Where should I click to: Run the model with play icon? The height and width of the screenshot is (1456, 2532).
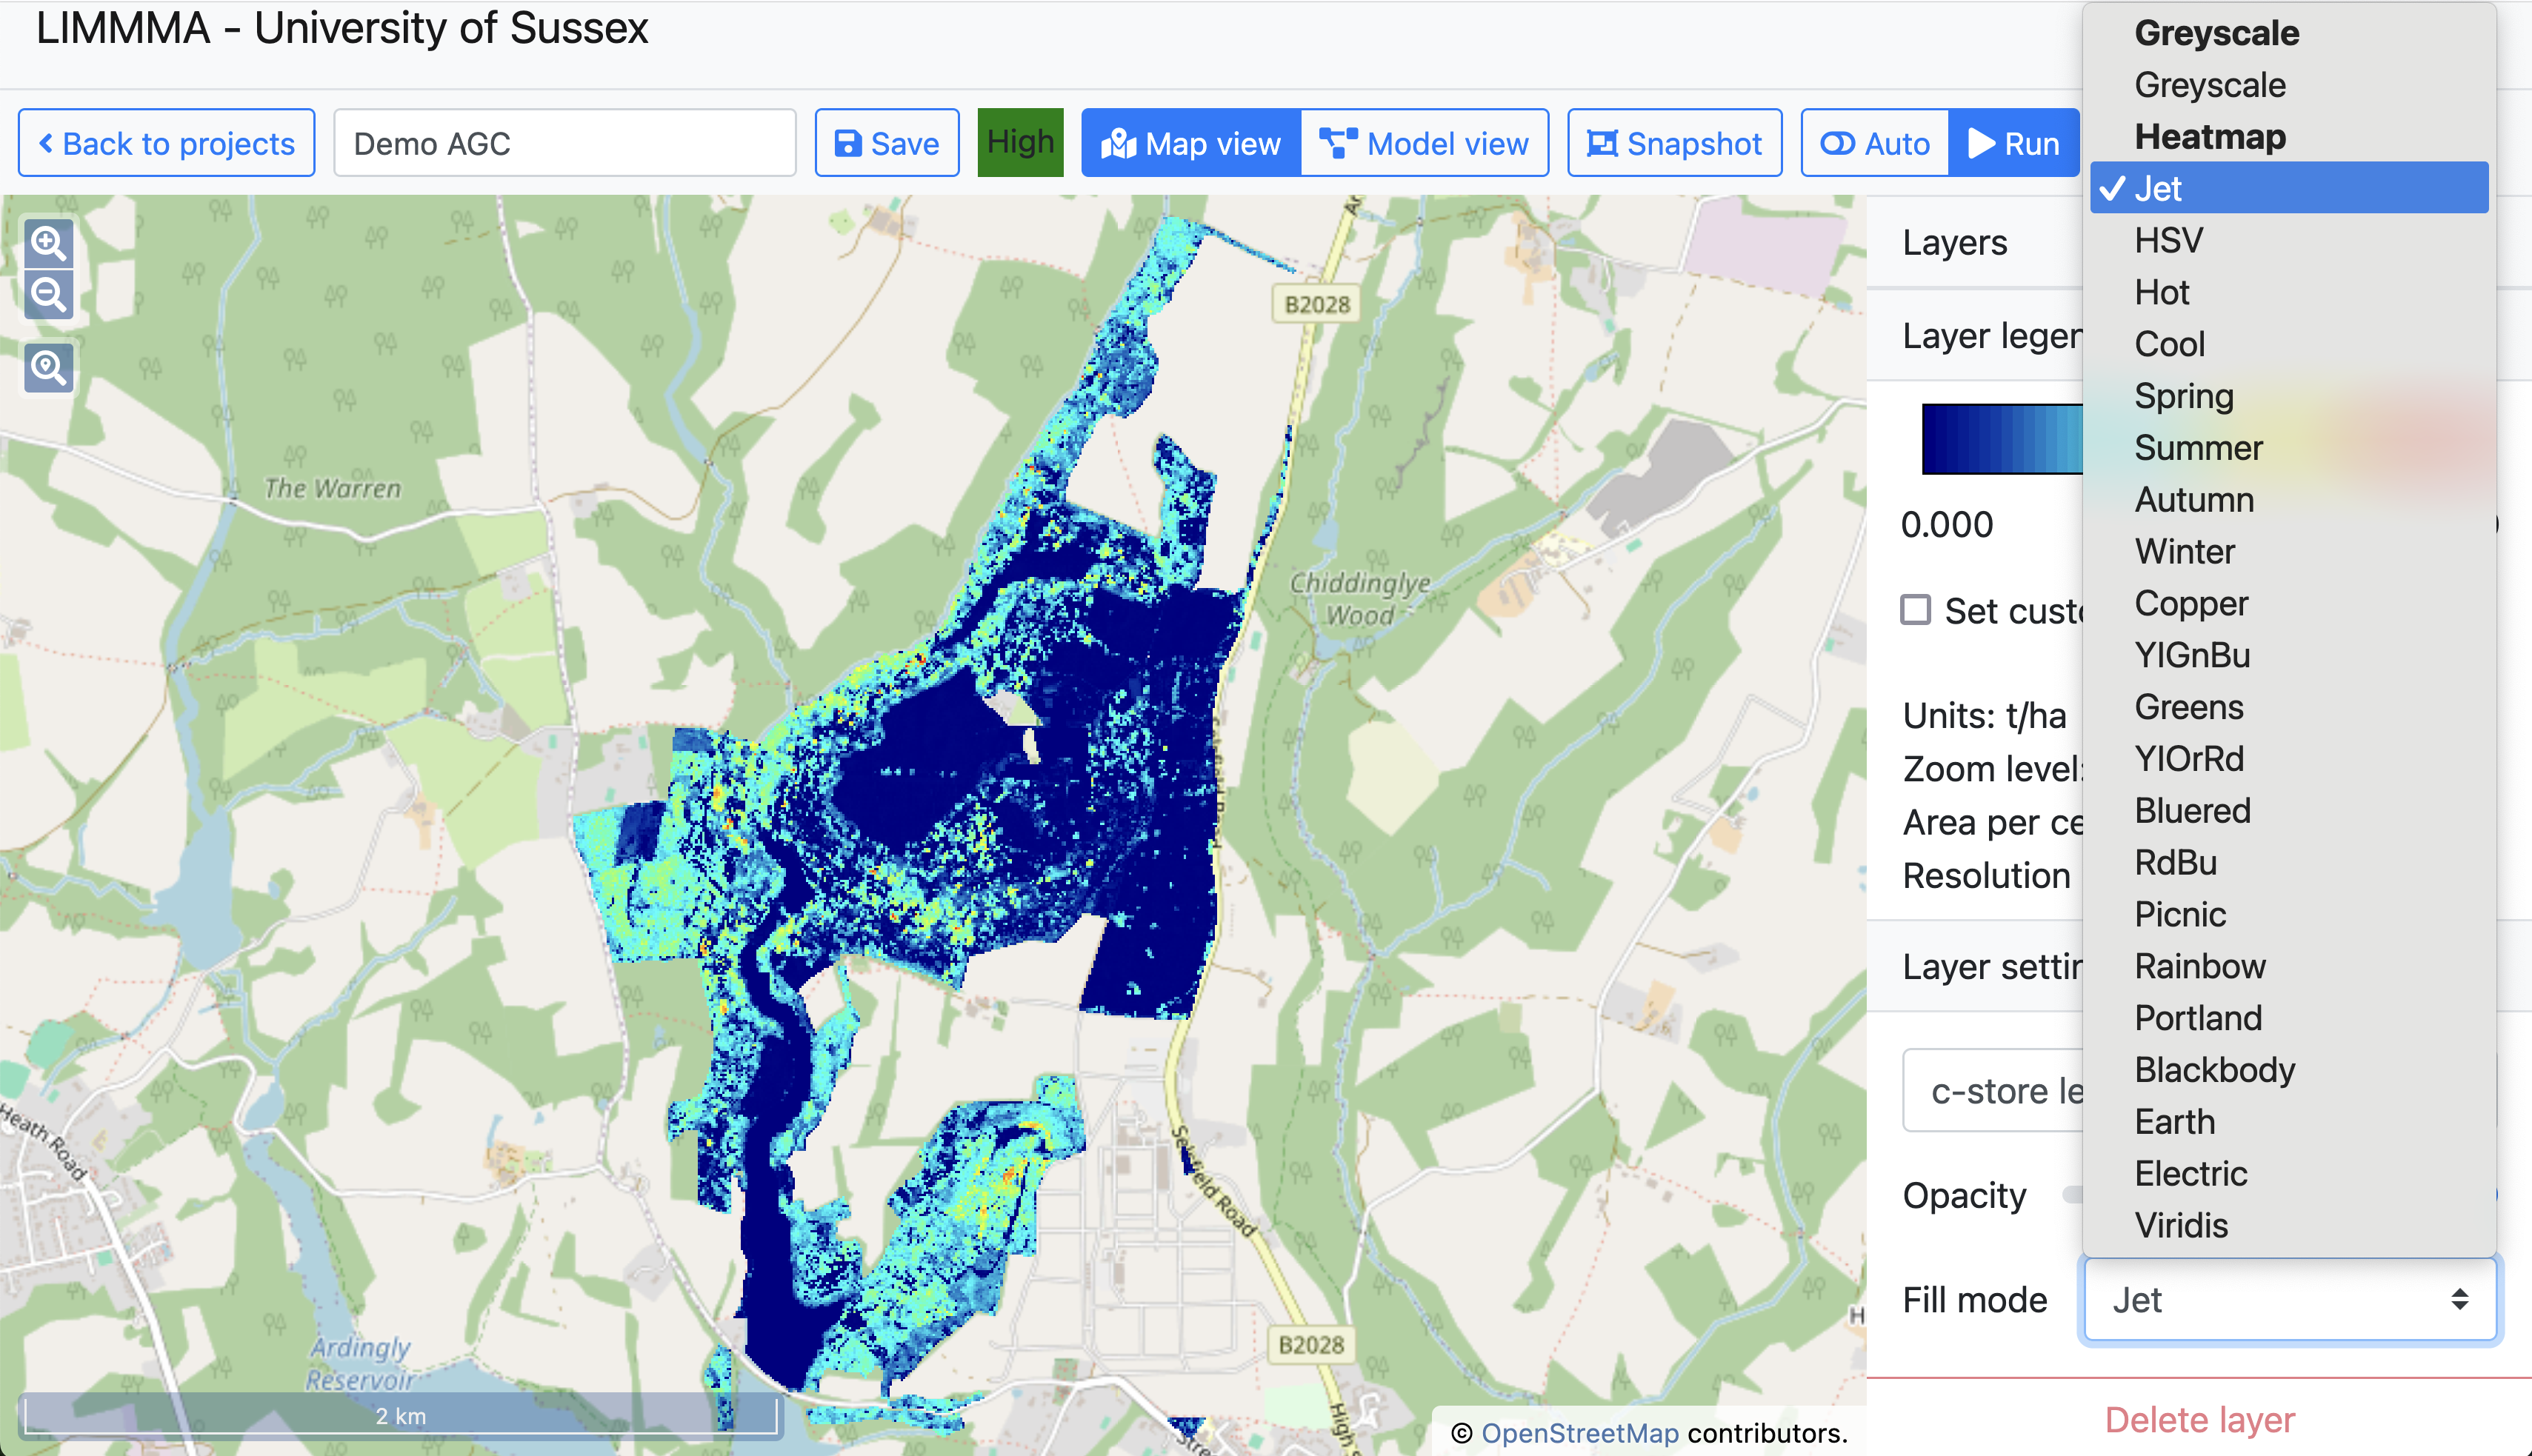click(2014, 144)
